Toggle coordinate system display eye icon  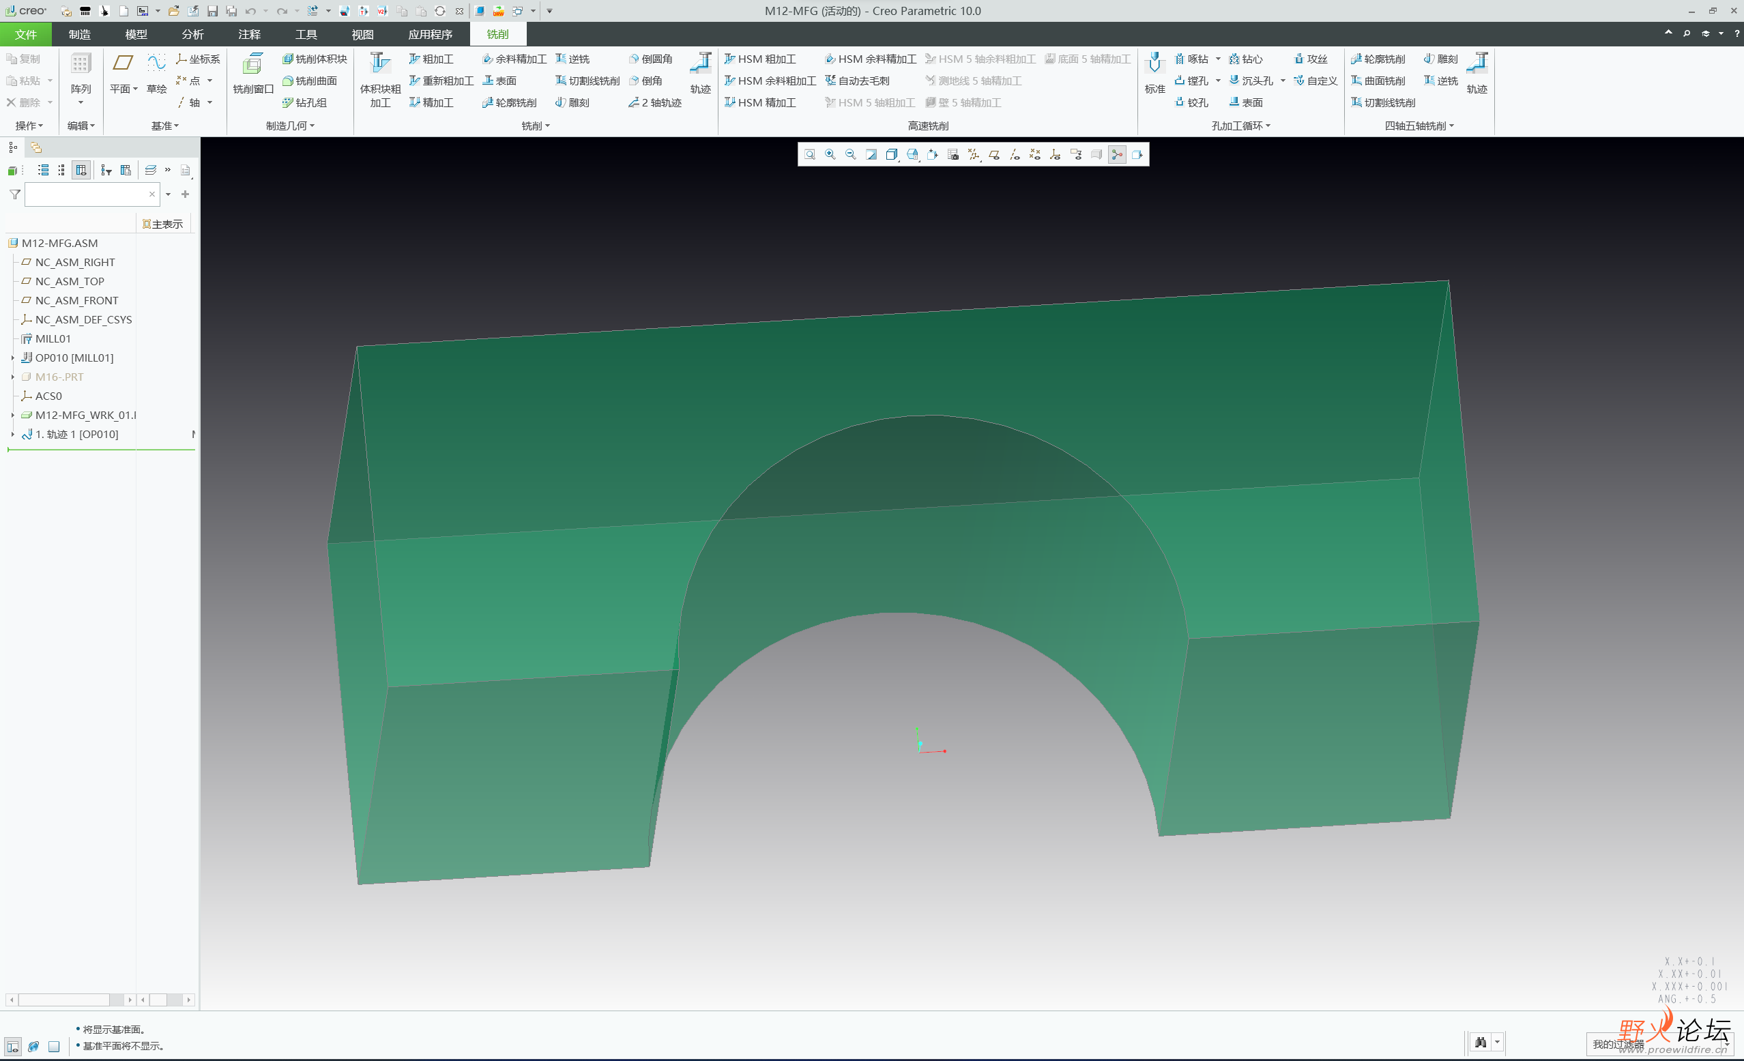pyautogui.click(x=1056, y=154)
